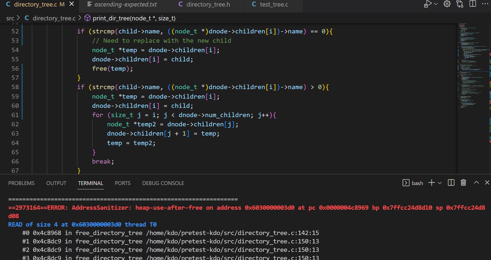The image size is (491, 260).
Task: Show the PROBLEMS panel
Action: (21, 183)
